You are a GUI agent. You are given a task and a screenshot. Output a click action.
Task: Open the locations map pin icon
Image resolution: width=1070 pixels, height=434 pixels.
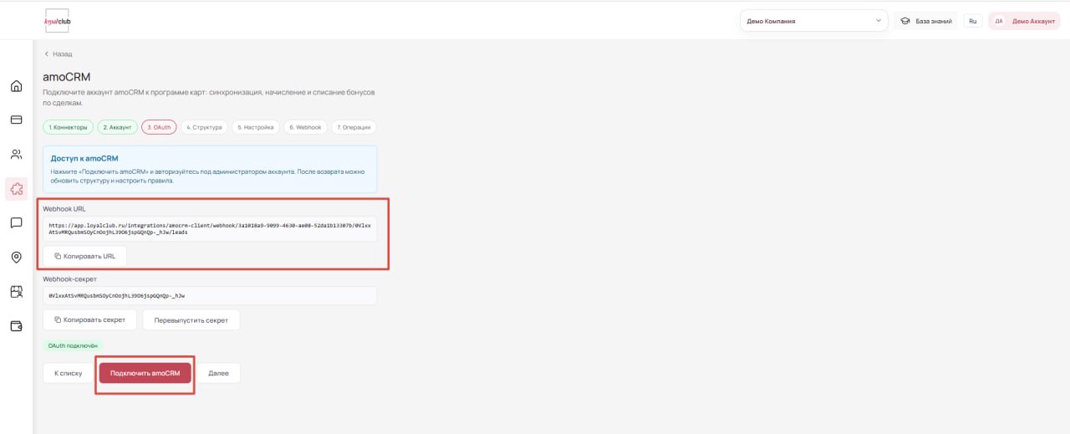point(16,257)
